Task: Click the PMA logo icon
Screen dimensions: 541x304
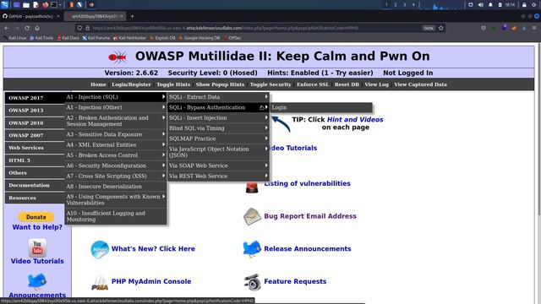Action: [x=100, y=282]
